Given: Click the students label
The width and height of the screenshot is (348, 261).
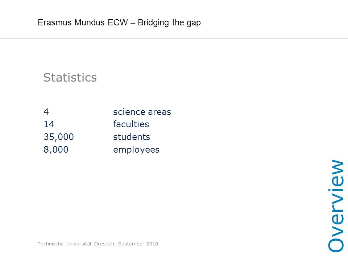Looking at the screenshot, I should 132,137.
